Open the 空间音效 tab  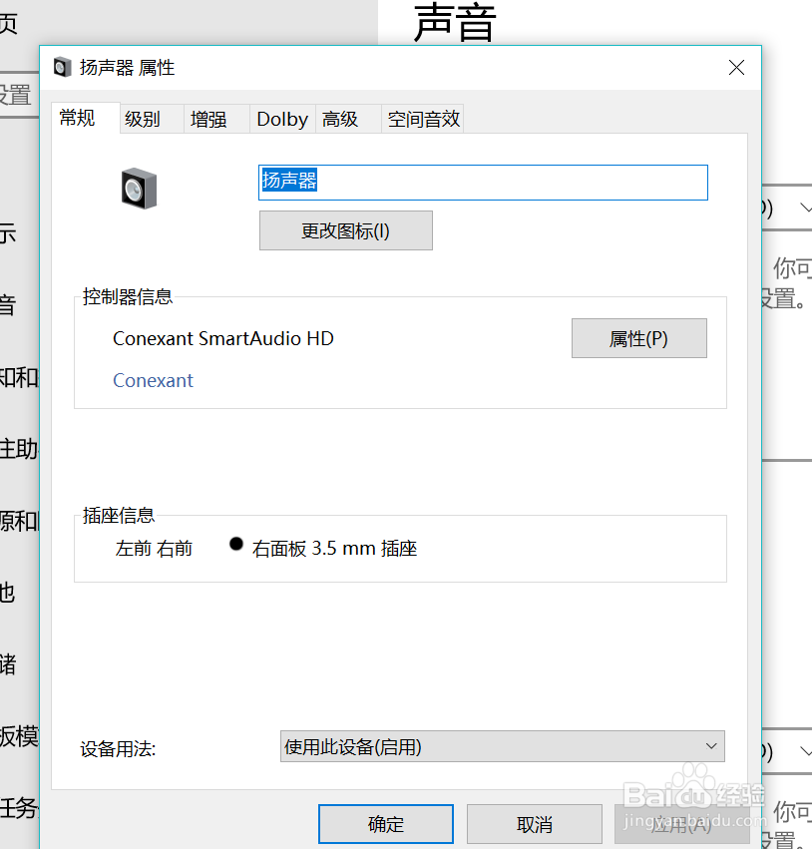point(423,119)
